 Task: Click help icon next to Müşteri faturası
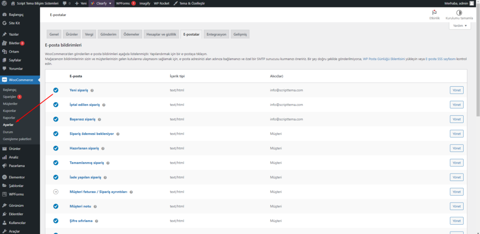pyautogui.click(x=131, y=192)
